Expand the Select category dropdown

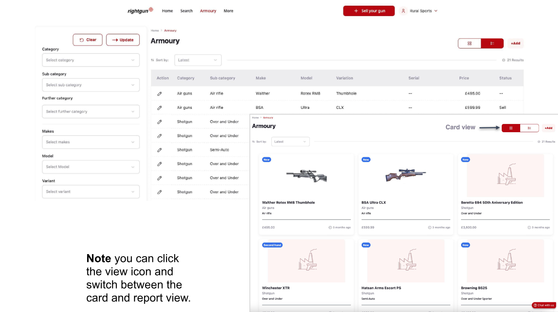(91, 60)
